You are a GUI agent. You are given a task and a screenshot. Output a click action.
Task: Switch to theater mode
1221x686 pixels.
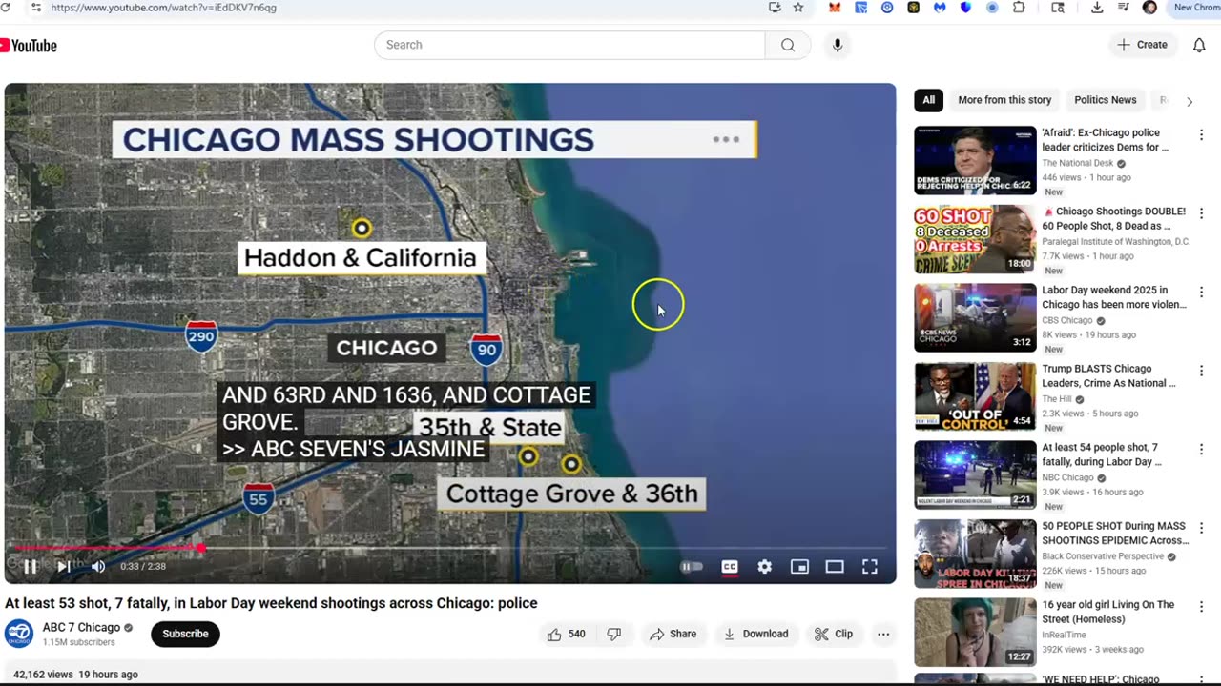[835, 567]
